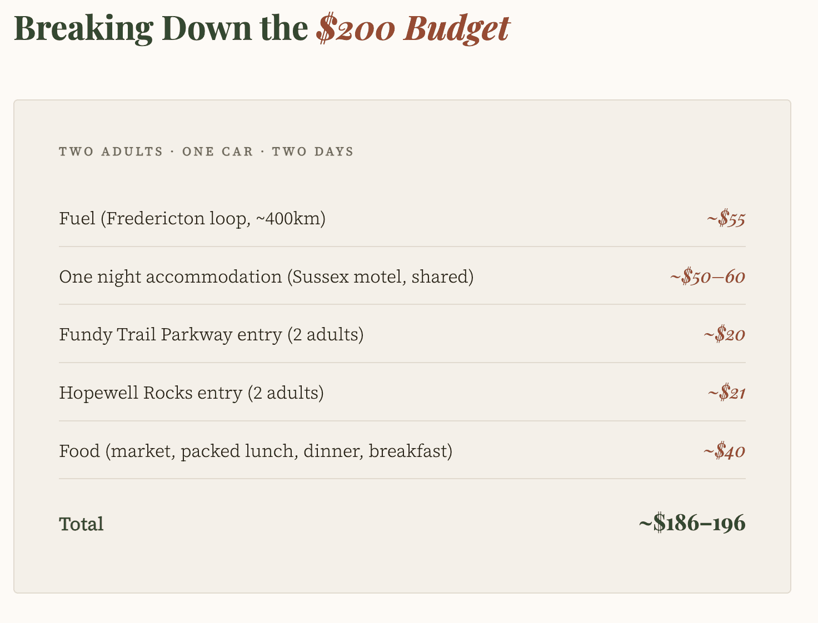818x623 pixels.
Task: Select the Food (market, packed lunch) row
Action: (402, 451)
